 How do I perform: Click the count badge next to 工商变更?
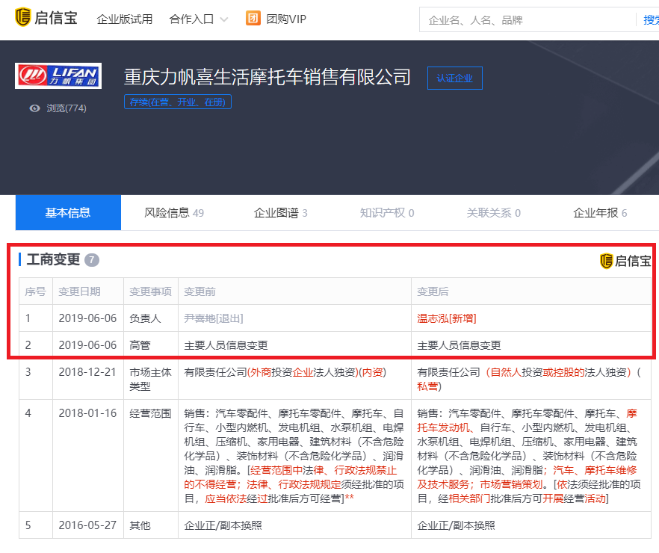tap(92, 260)
